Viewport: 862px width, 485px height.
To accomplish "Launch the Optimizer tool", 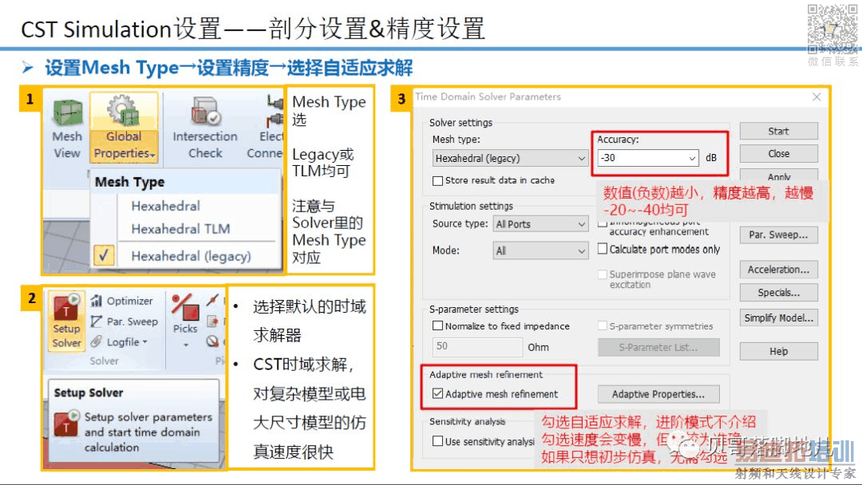I will pyautogui.click(x=122, y=301).
